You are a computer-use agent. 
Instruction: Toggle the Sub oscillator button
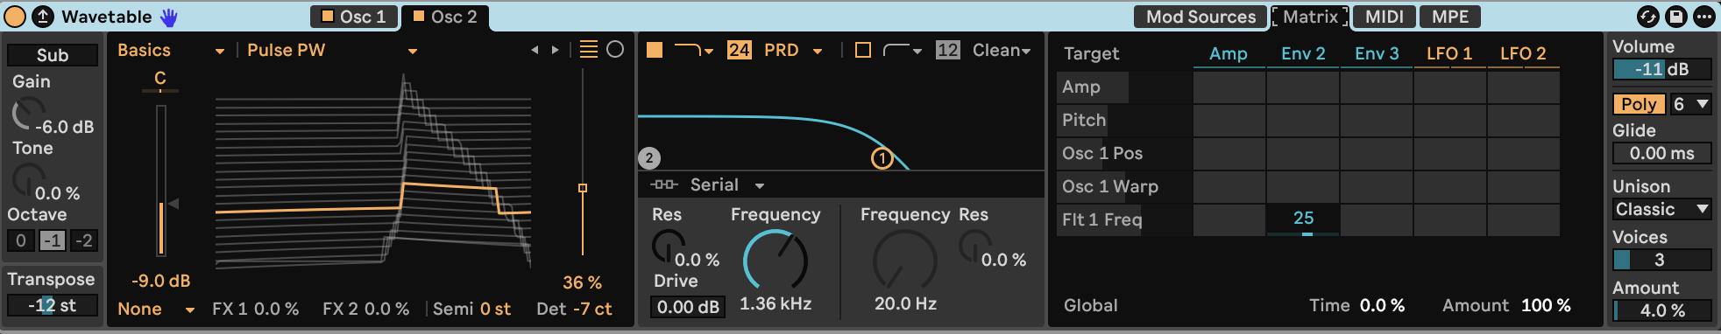pyautogui.click(x=53, y=55)
